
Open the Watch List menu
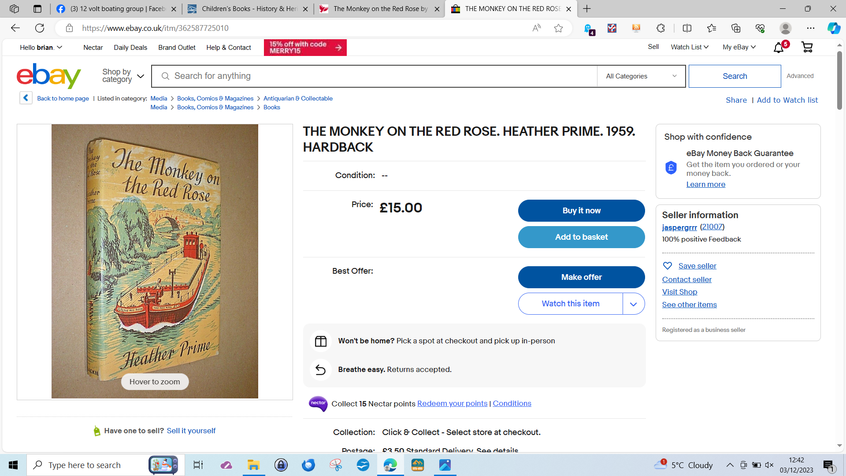pyautogui.click(x=690, y=47)
